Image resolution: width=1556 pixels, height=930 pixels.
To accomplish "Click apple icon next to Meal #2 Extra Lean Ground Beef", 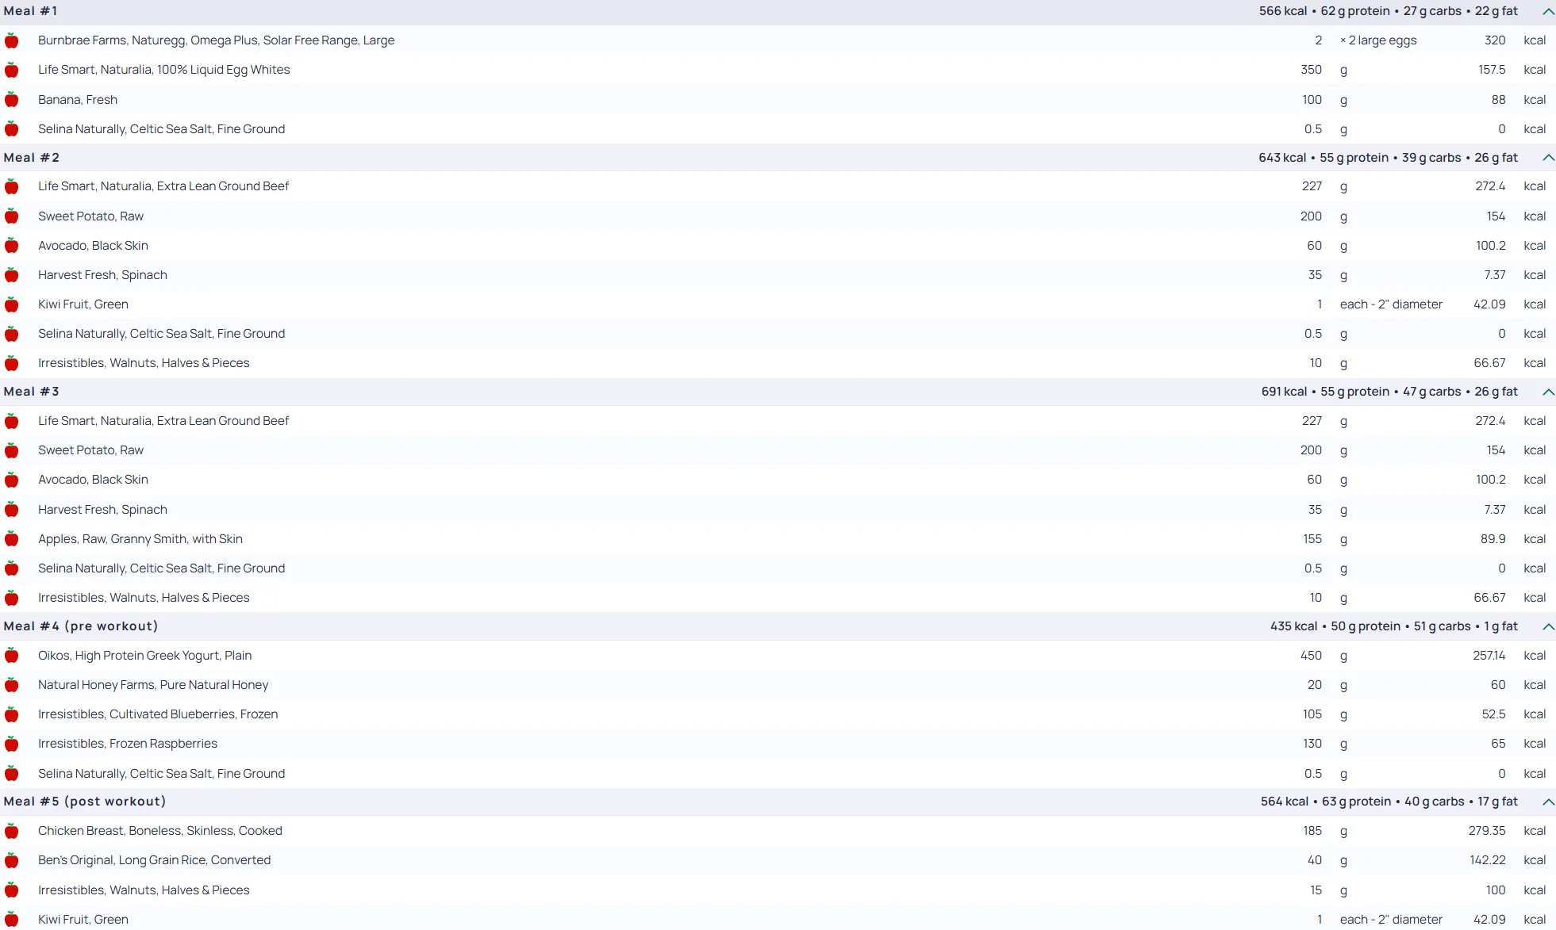I will coord(12,186).
